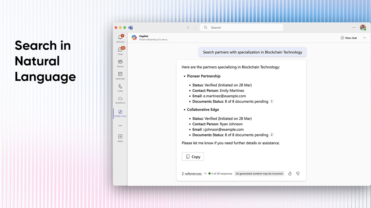The width and height of the screenshot is (371, 208).
Task: Open chat header more options ellipsis
Action: tap(364, 38)
